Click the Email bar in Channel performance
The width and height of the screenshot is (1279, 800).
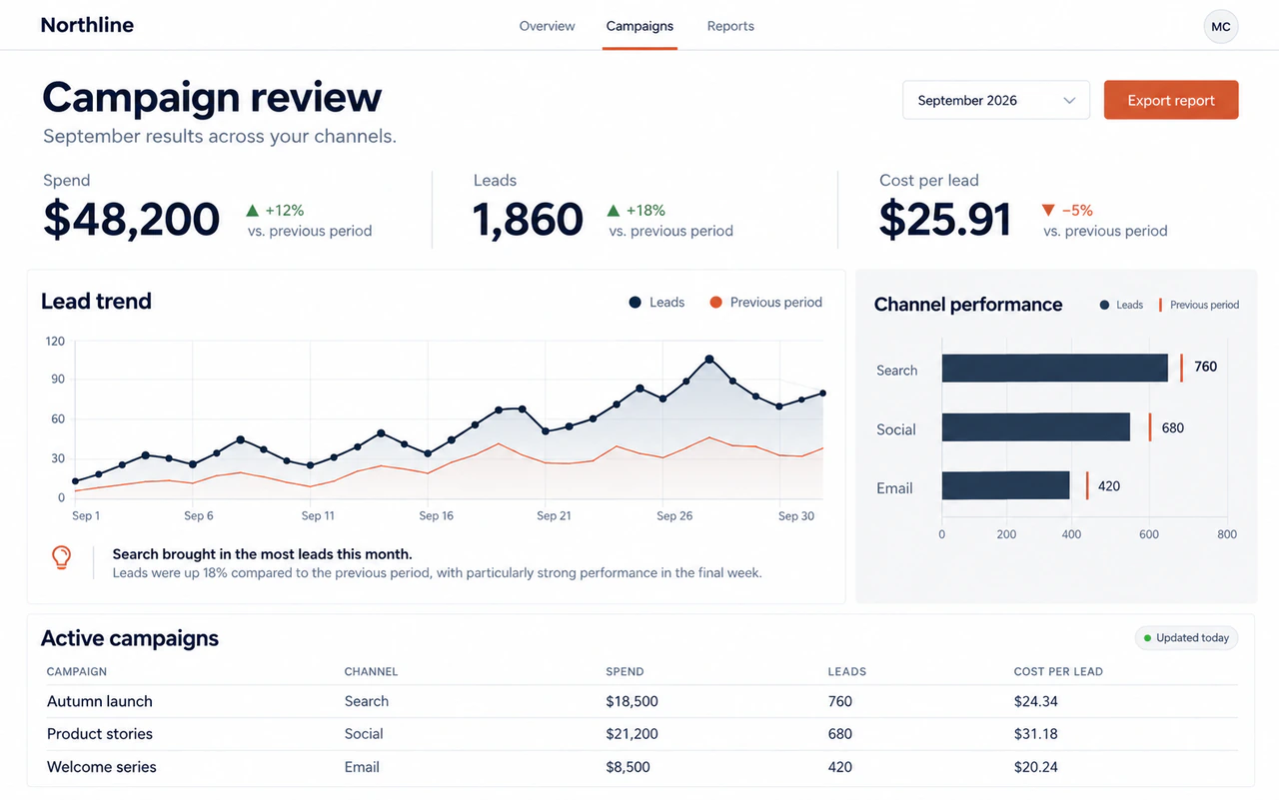point(1006,485)
